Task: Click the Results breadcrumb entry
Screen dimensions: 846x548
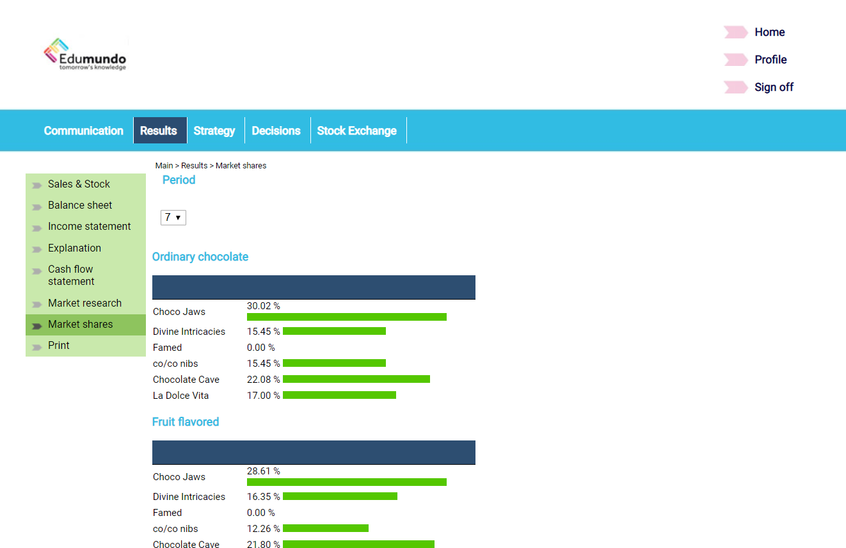Action: 194,165
